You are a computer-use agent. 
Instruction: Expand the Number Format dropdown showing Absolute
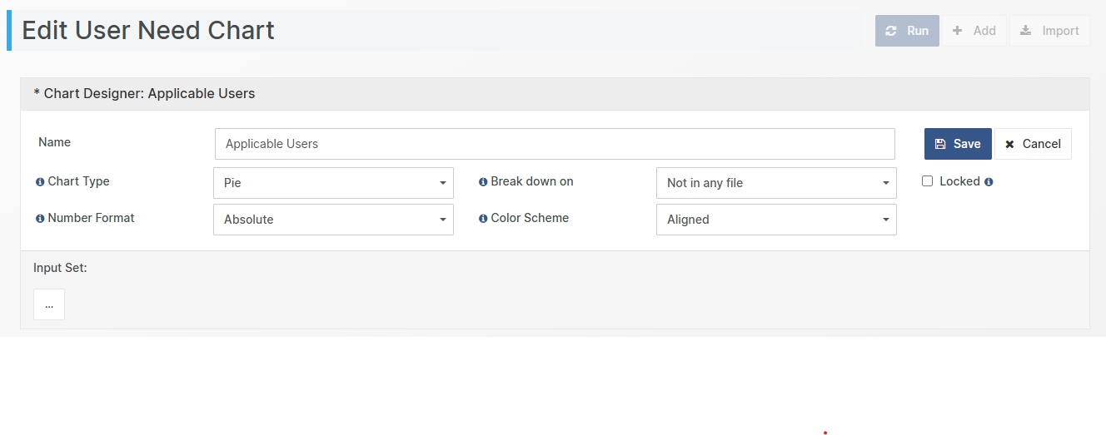tap(333, 220)
